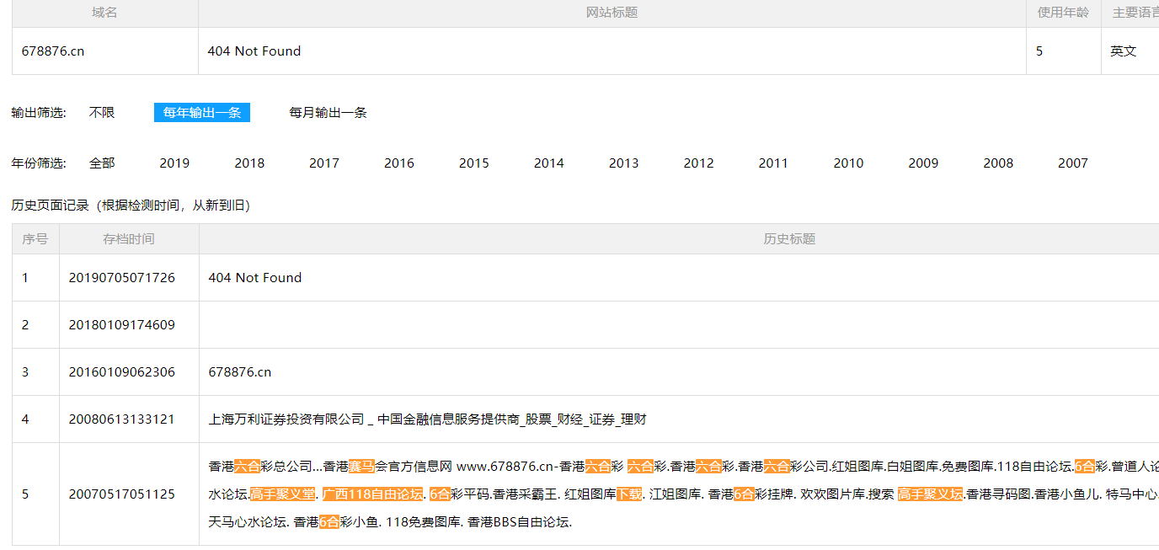This screenshot has height=550, width=1159.
Task: Open the 404 Not Found history record
Action: tap(255, 276)
